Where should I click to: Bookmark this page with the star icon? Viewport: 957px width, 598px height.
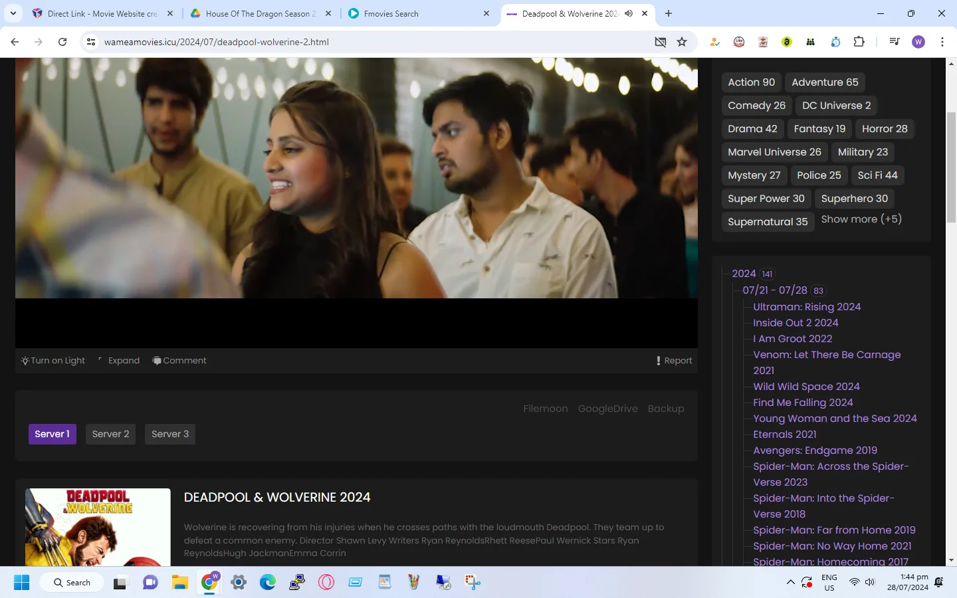(682, 42)
